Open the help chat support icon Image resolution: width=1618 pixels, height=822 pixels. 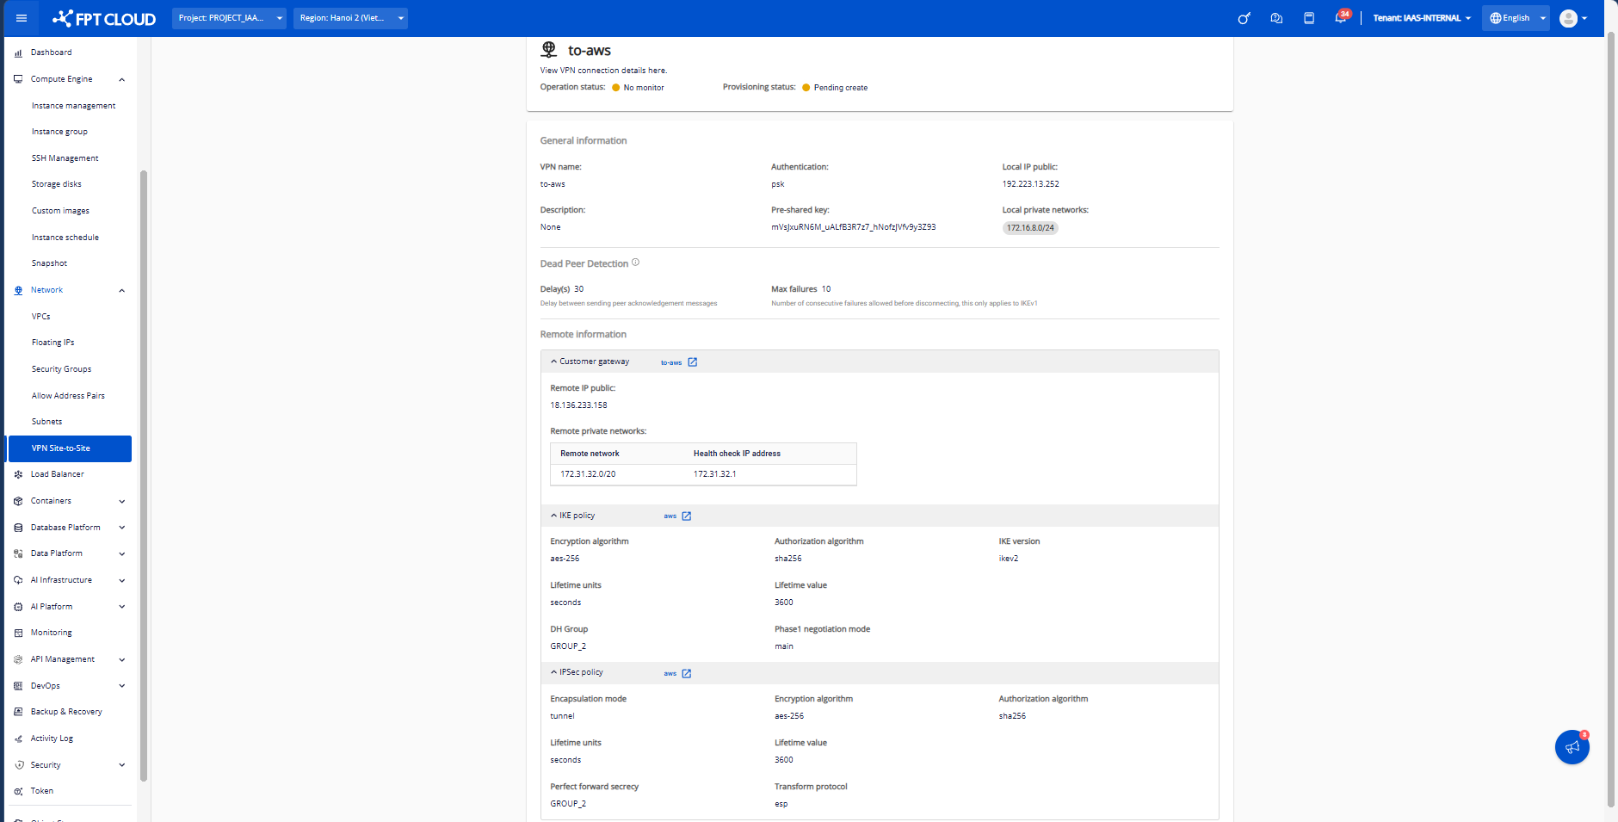(x=1276, y=18)
